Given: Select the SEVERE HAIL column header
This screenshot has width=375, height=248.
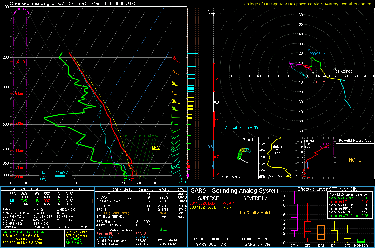Looking at the screenshot, I should coord(258,199).
